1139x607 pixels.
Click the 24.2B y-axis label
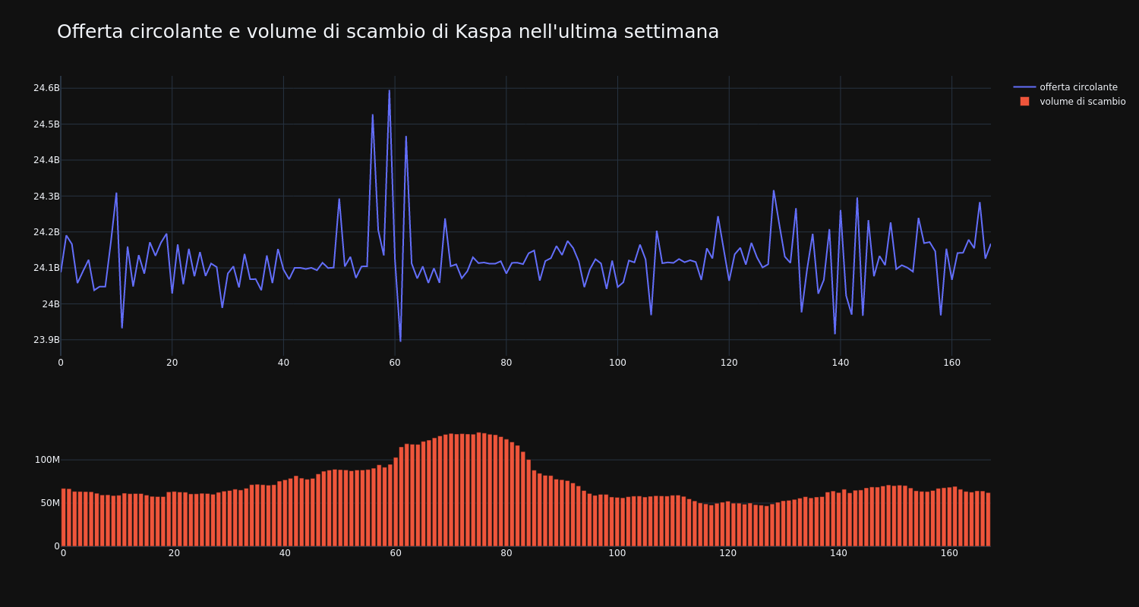46,232
